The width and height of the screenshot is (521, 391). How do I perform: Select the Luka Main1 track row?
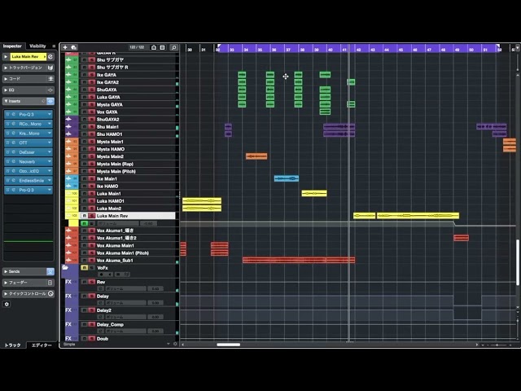(120, 194)
